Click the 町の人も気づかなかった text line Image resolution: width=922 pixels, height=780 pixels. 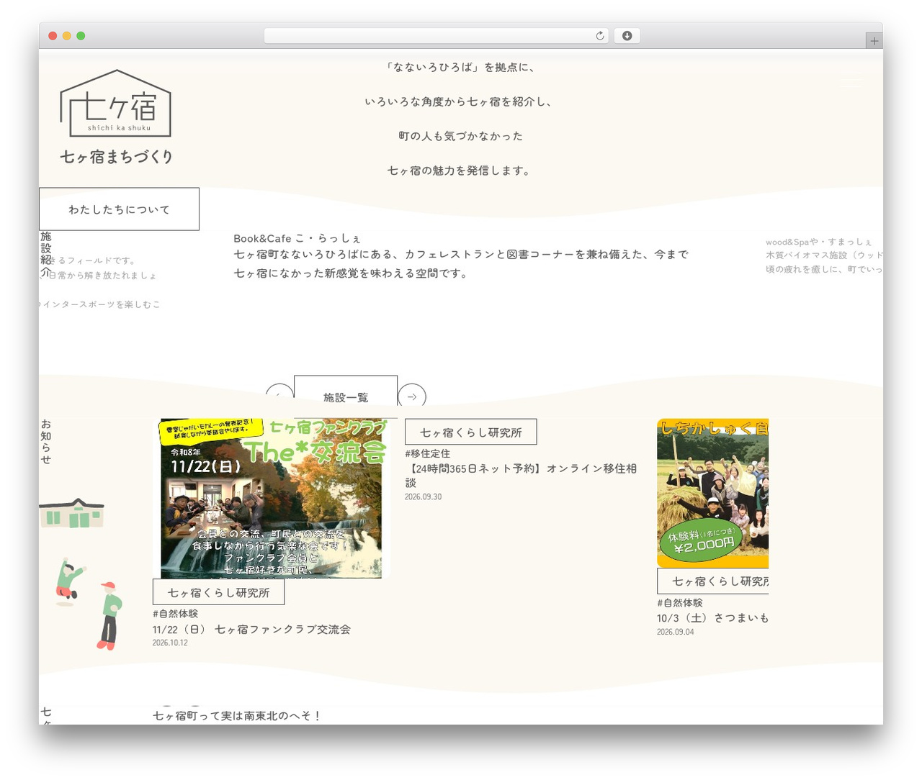tap(460, 136)
